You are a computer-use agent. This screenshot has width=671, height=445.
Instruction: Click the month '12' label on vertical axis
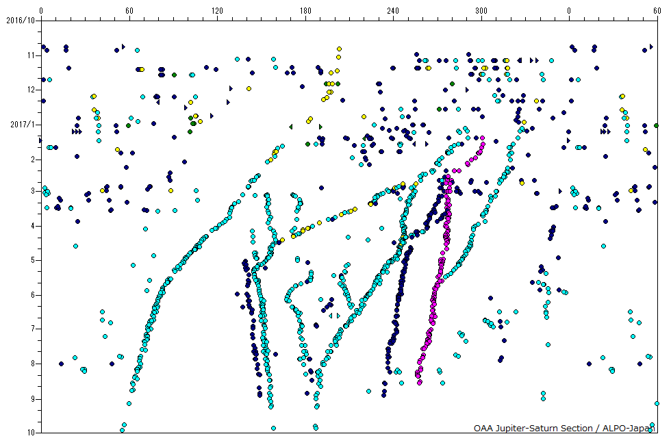click(x=31, y=90)
